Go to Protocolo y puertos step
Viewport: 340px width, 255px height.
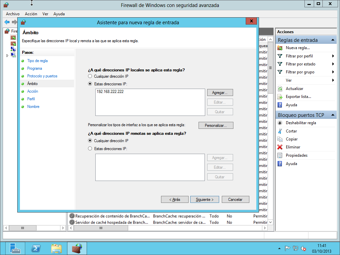coord(42,76)
